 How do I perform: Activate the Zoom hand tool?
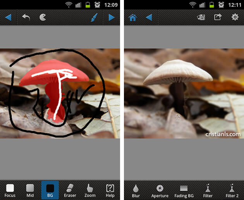coord(90,190)
